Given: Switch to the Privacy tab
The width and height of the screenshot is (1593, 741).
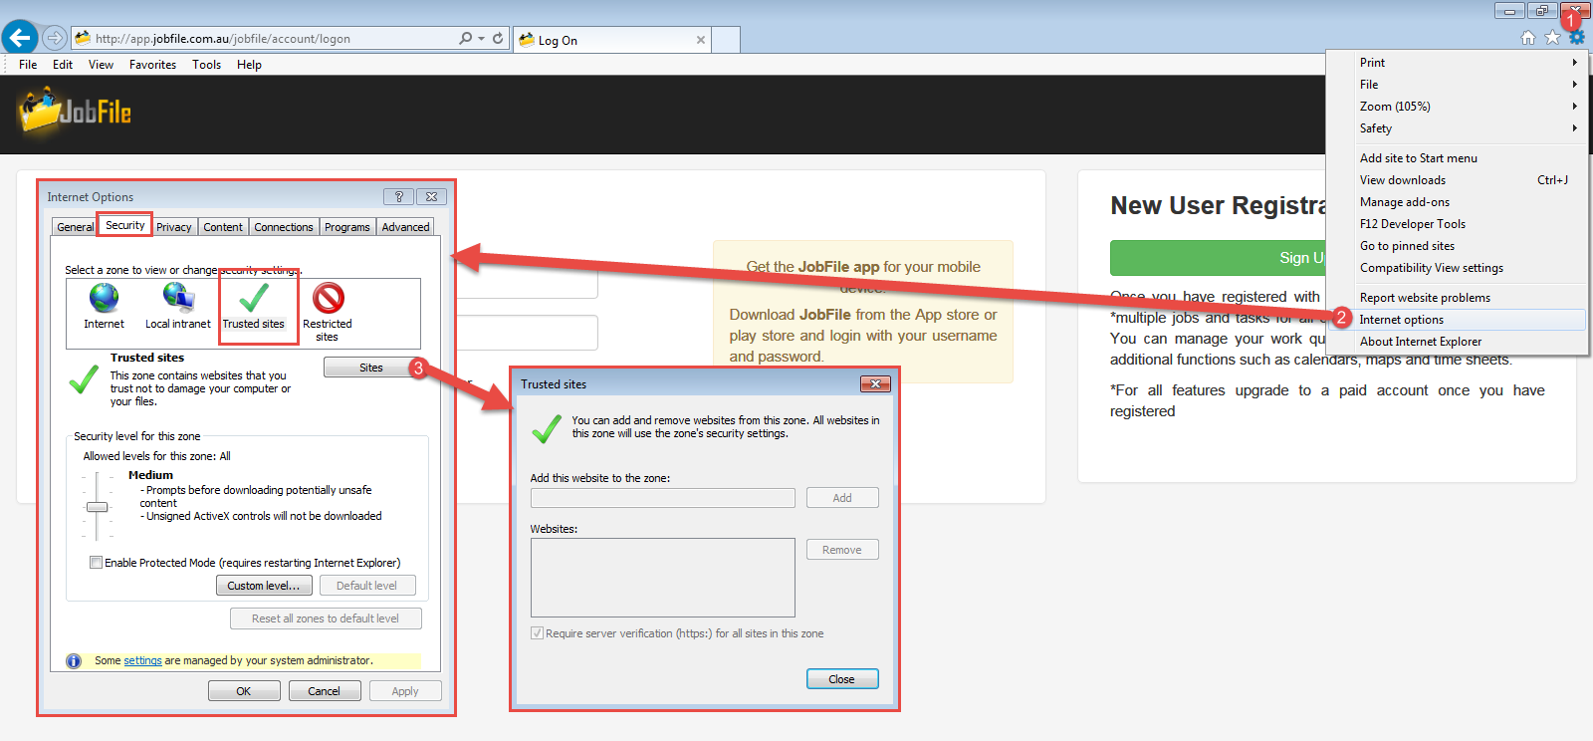Looking at the screenshot, I should (x=174, y=227).
